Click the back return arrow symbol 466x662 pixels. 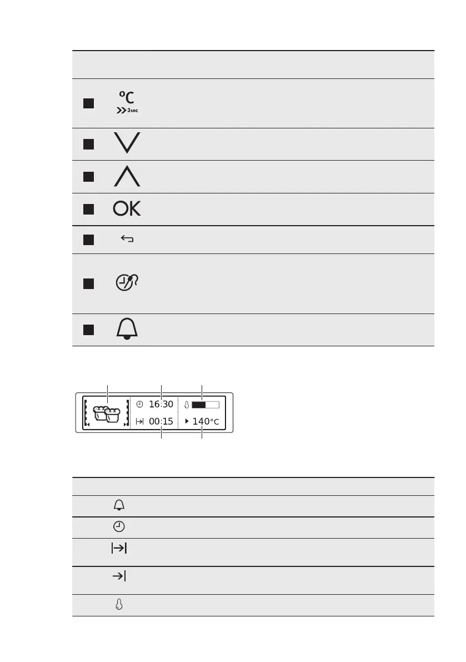(127, 240)
